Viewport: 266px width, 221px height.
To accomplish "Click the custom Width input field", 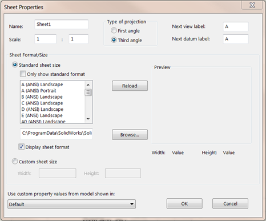I will coord(58,173).
